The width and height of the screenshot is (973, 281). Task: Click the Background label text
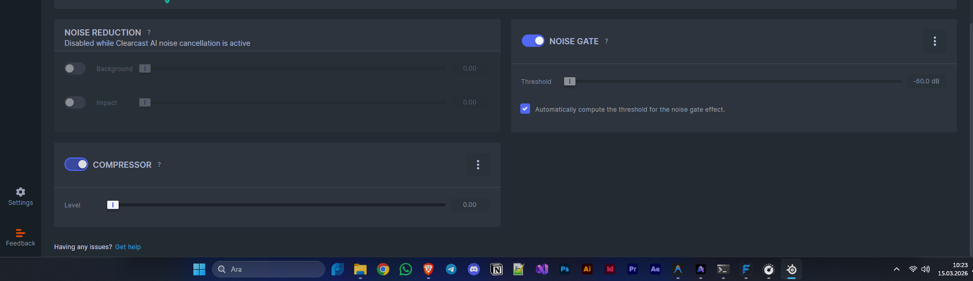point(114,69)
